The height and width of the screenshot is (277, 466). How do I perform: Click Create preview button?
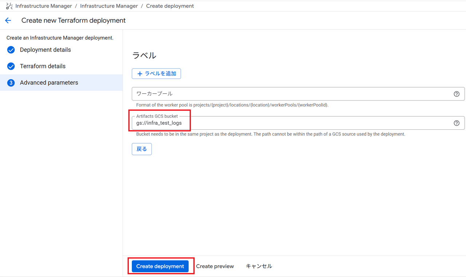[215, 266]
